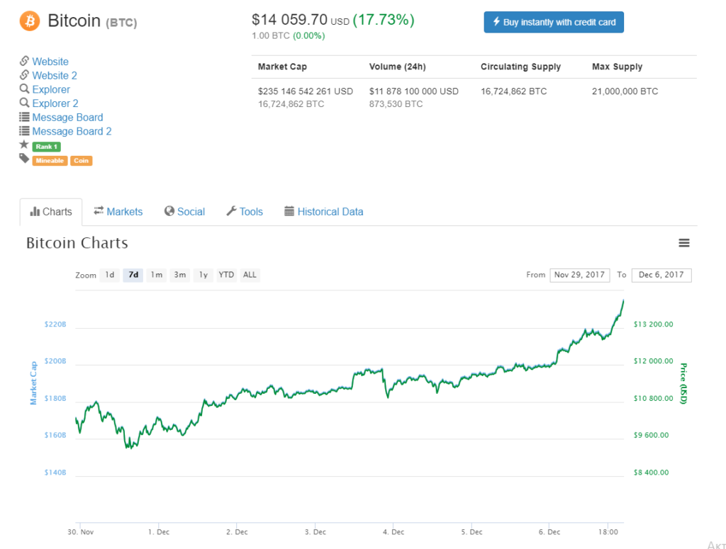The width and height of the screenshot is (726, 549).
Task: Click the 1.00 BTC (0.00%) text
Action: pyautogui.click(x=288, y=35)
